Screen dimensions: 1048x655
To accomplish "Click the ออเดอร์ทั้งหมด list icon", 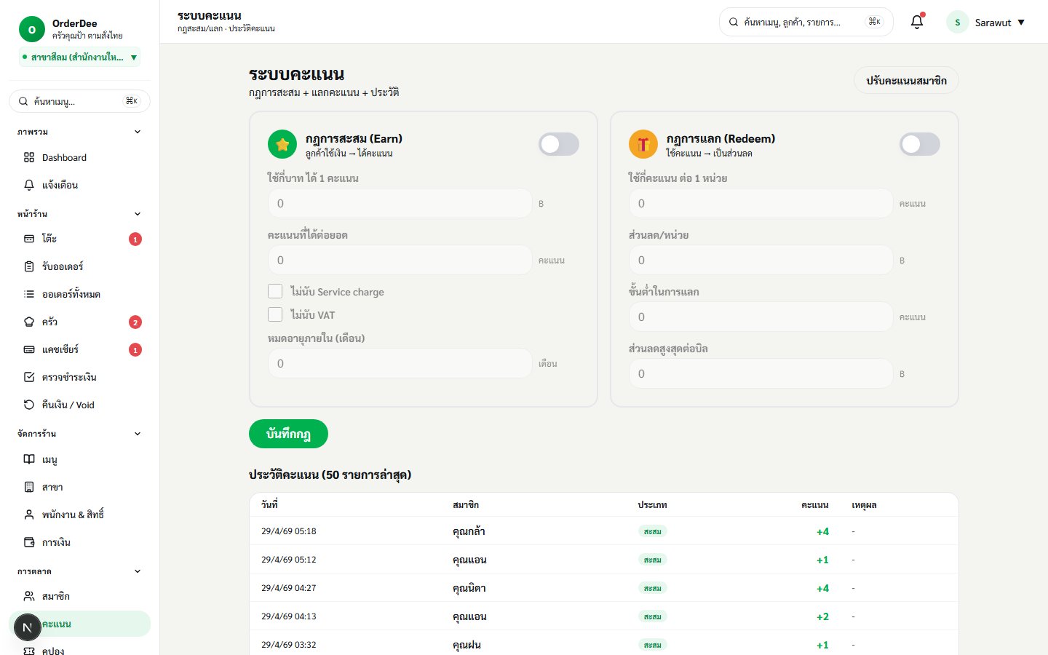I will [29, 294].
